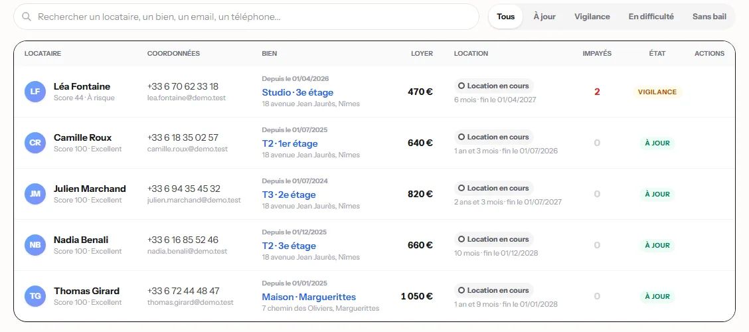
Task: Click the name Thomas Girard
Action: point(86,291)
